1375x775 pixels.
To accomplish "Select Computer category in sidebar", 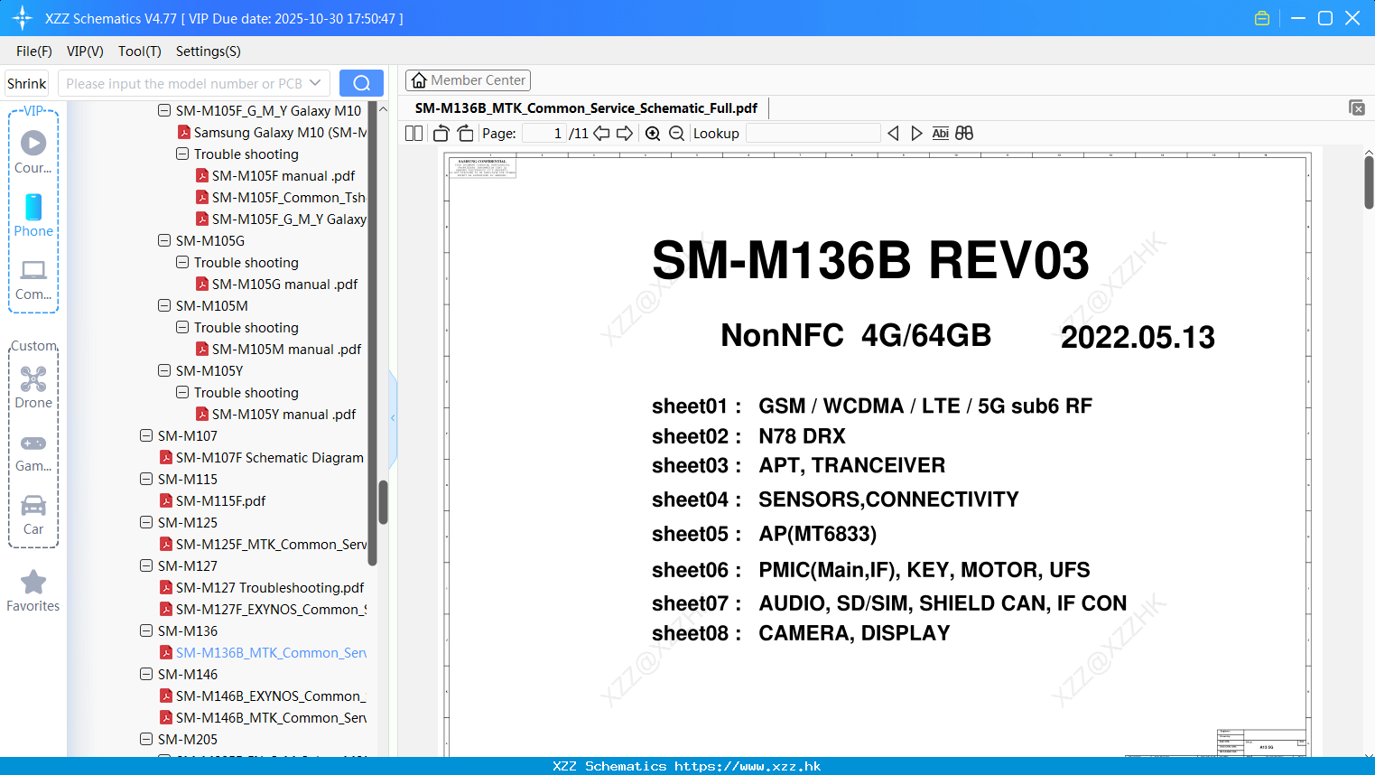I will (x=33, y=279).
